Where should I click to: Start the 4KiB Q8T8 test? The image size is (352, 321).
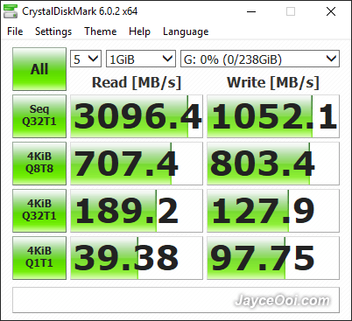(x=39, y=164)
